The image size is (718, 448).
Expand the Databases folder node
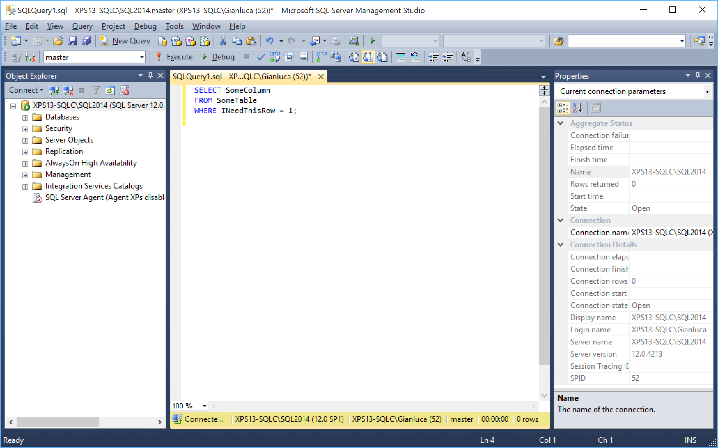click(x=25, y=117)
